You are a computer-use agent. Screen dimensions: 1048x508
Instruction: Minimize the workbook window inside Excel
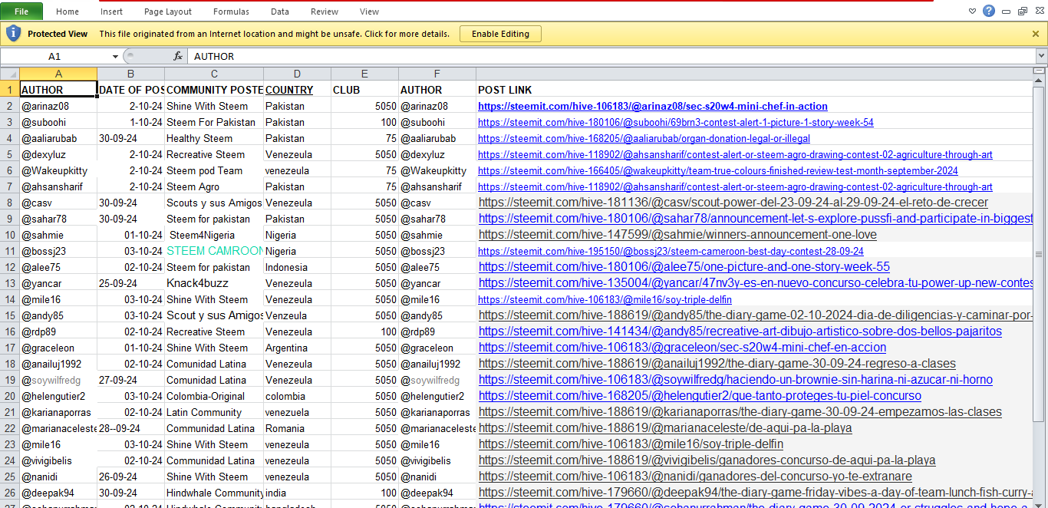1007,11
